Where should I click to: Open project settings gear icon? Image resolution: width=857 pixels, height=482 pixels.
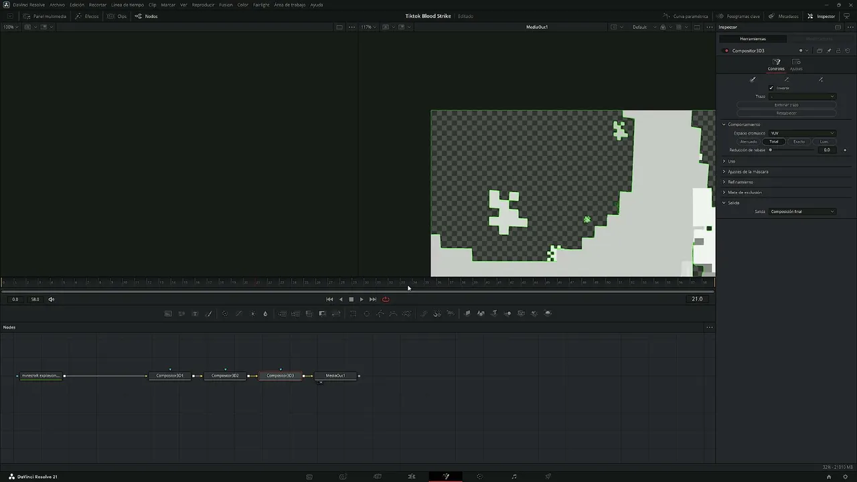(846, 477)
